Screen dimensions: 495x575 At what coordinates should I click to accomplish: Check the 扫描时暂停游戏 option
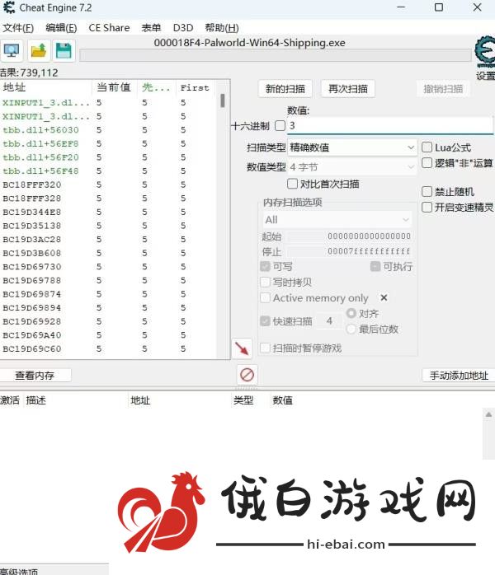pos(265,348)
